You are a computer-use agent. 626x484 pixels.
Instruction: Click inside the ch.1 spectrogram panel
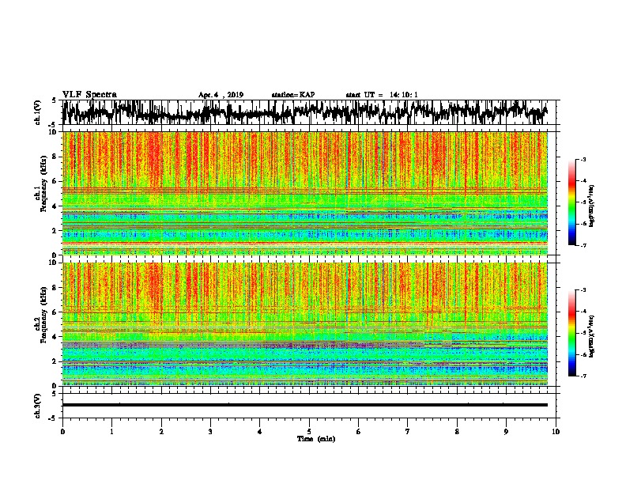coord(304,193)
